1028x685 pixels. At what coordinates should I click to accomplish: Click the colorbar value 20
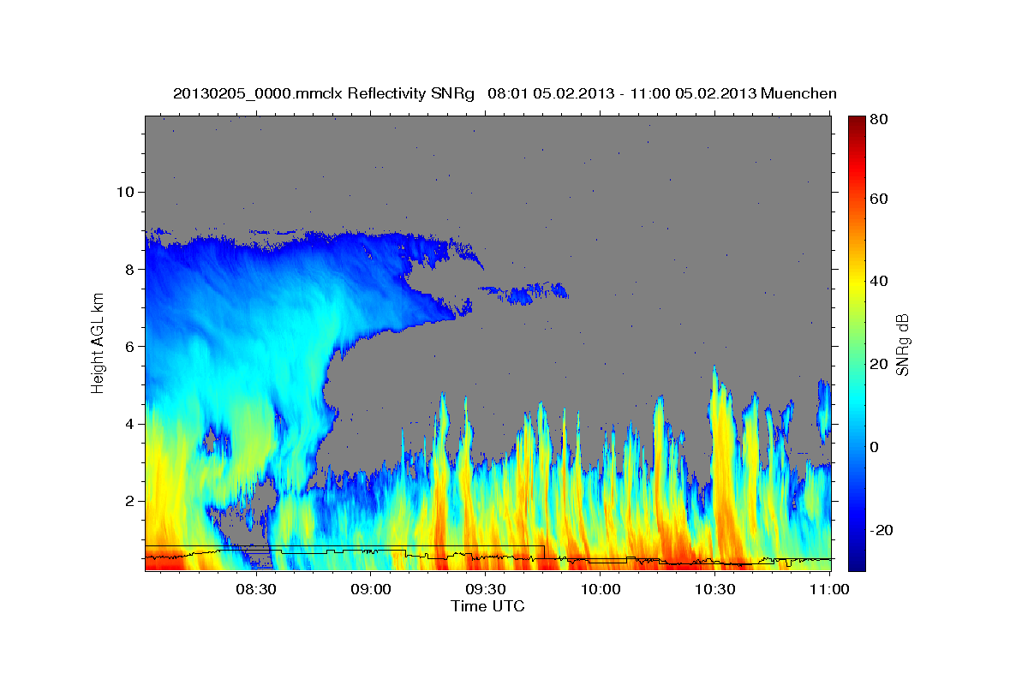pyautogui.click(x=881, y=364)
